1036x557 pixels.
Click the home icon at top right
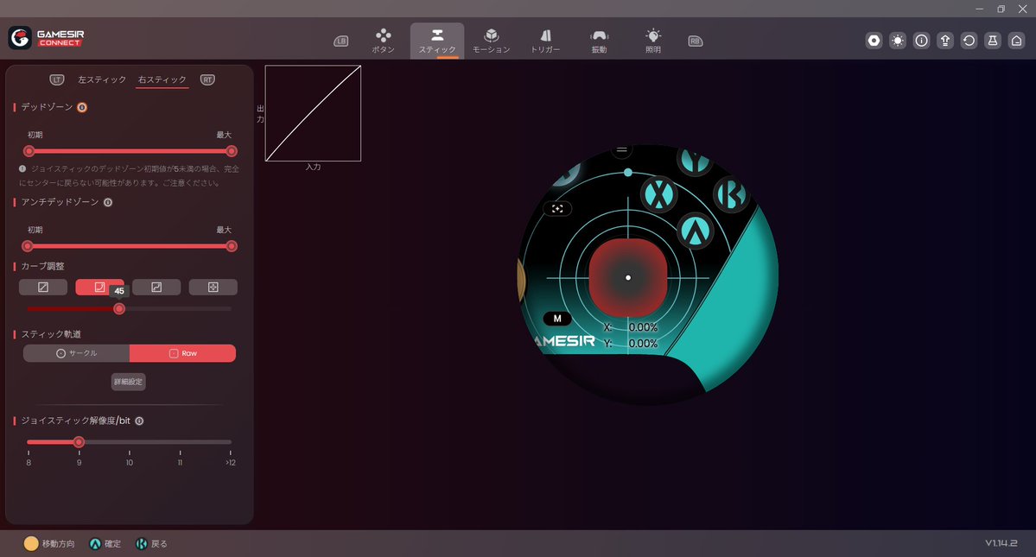point(1016,41)
